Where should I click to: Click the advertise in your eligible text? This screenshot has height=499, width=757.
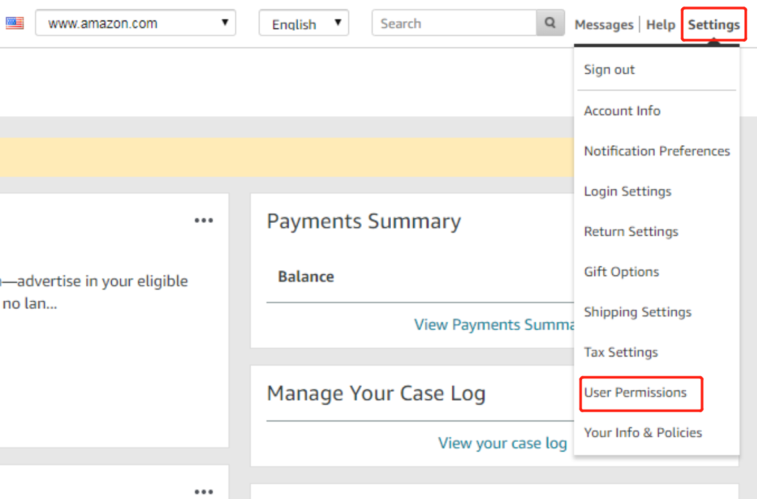point(103,281)
